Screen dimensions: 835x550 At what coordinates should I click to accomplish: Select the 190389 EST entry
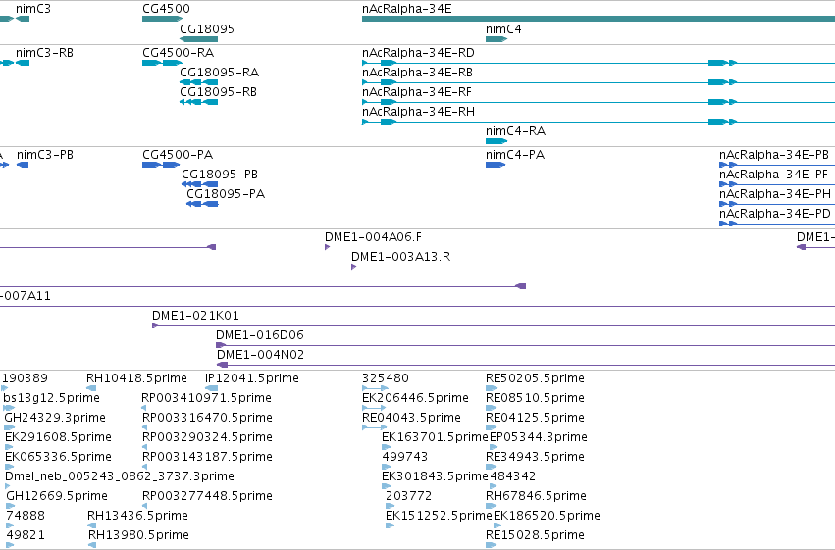(26, 378)
